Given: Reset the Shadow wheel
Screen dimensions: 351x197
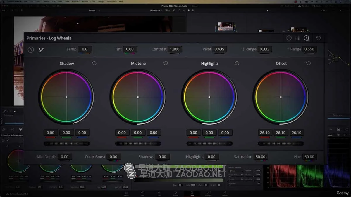Looking at the screenshot, I should point(94,63).
